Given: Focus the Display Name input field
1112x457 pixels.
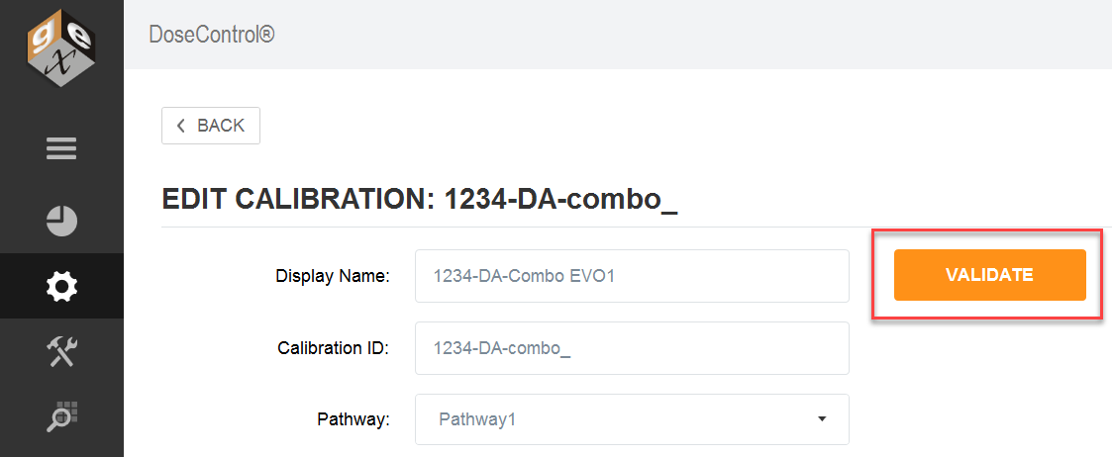Looking at the screenshot, I should (632, 276).
